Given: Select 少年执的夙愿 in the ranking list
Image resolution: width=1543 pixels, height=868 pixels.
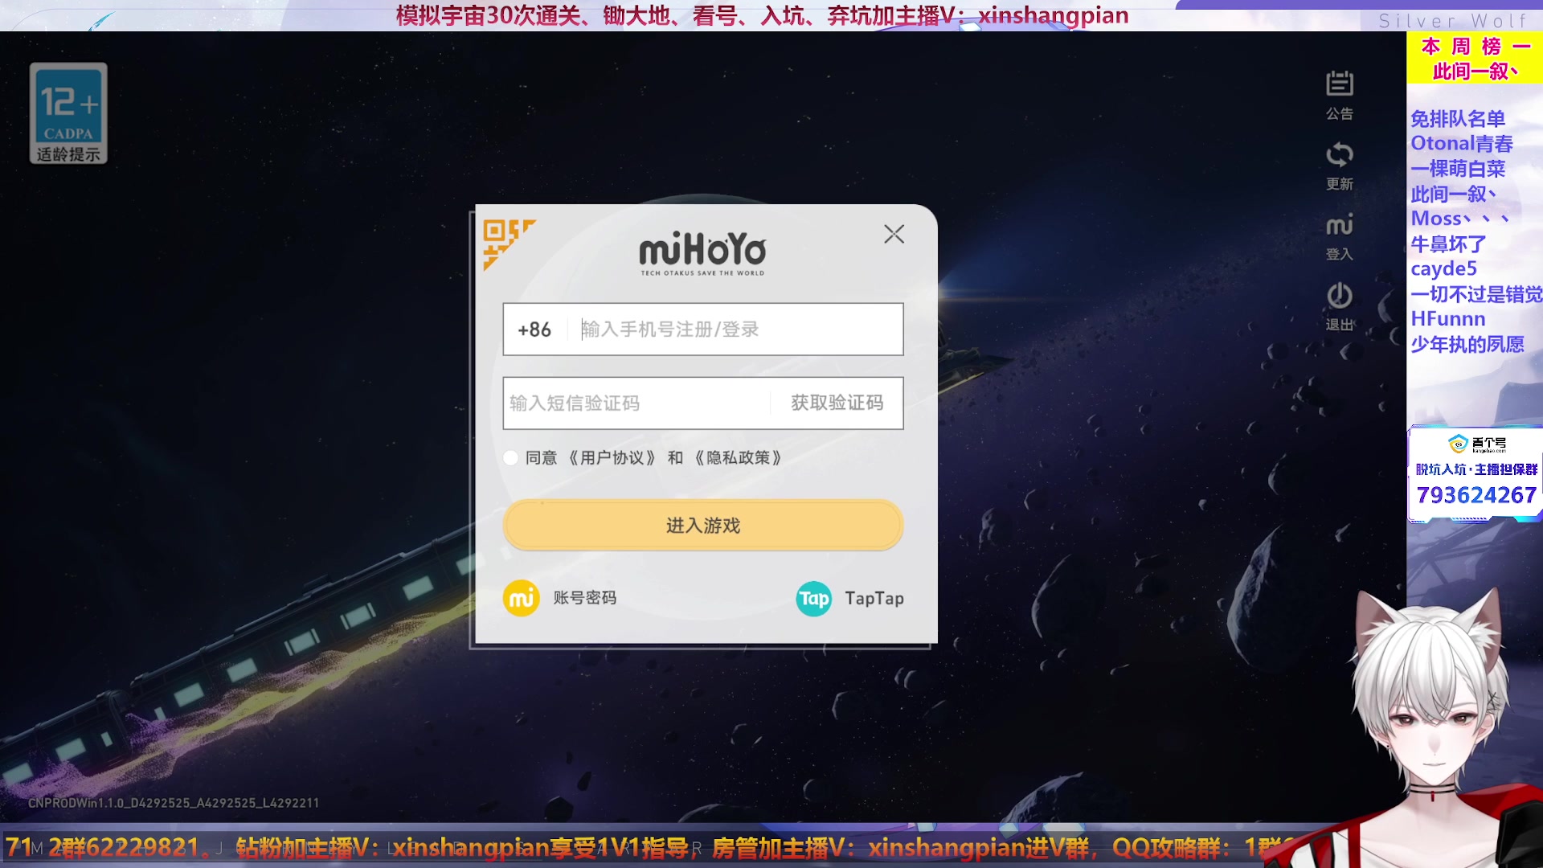Looking at the screenshot, I should click(x=1467, y=345).
